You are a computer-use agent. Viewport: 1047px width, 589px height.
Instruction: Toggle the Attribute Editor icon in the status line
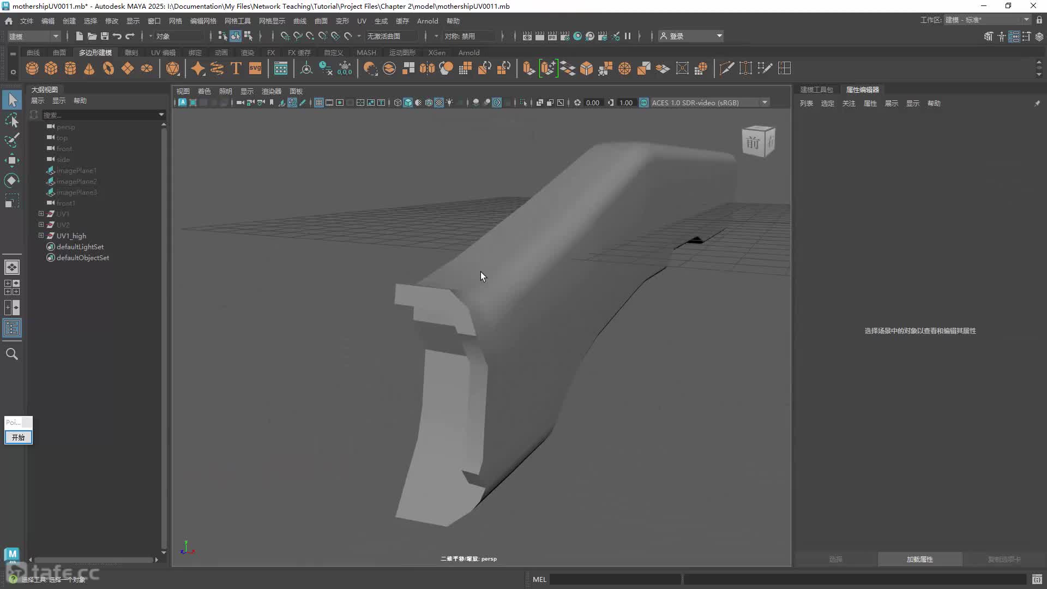pos(1014,37)
